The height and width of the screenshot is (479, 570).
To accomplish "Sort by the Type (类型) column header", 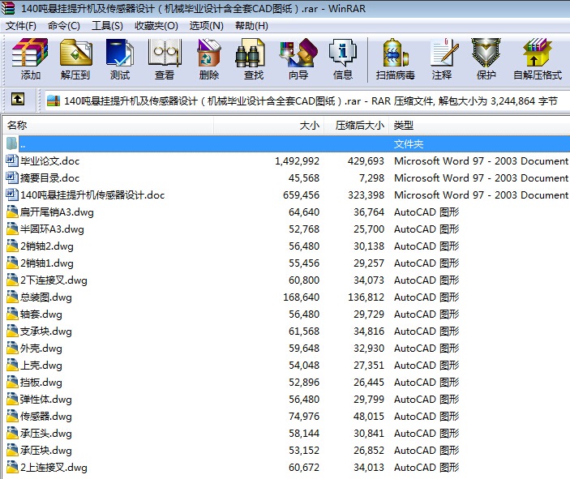I will pos(479,126).
